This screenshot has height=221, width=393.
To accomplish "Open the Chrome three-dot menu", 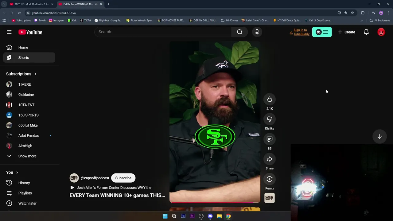I will (x=388, y=13).
